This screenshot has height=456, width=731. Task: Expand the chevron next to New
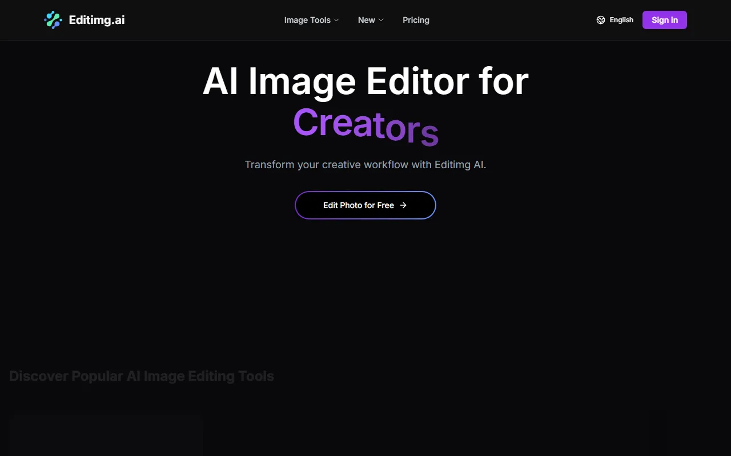(x=381, y=20)
